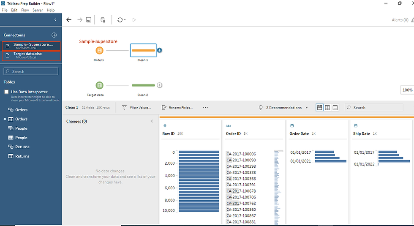Click the profile pane Search field

pyautogui.click(x=374, y=107)
